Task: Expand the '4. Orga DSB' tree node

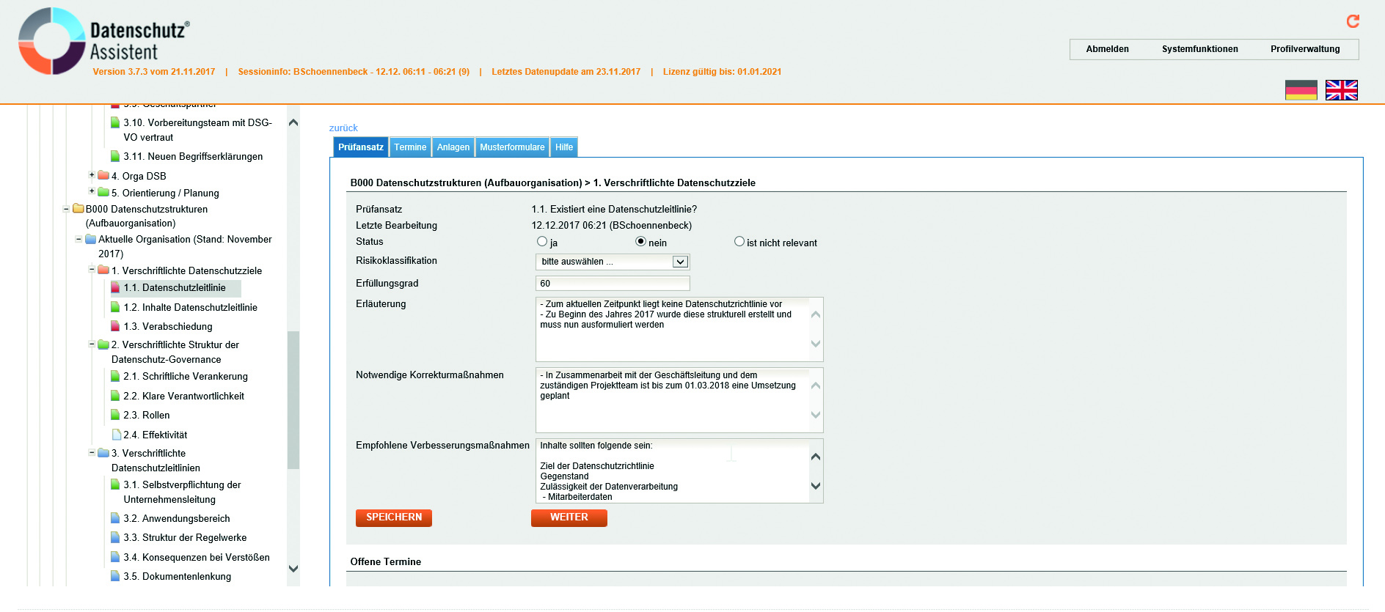Action: point(92,174)
